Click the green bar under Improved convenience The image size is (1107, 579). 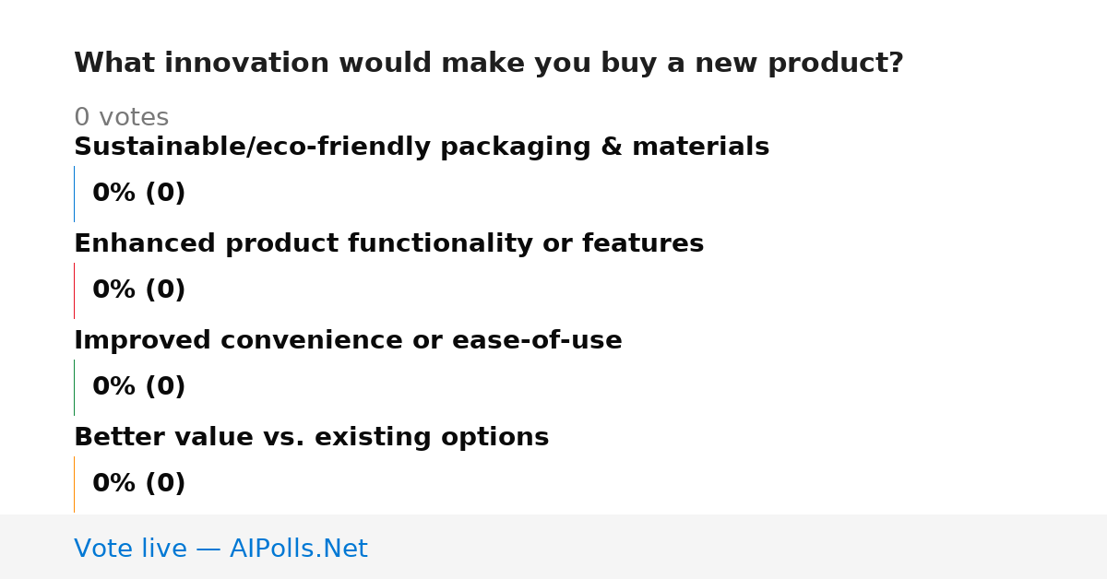point(74,387)
